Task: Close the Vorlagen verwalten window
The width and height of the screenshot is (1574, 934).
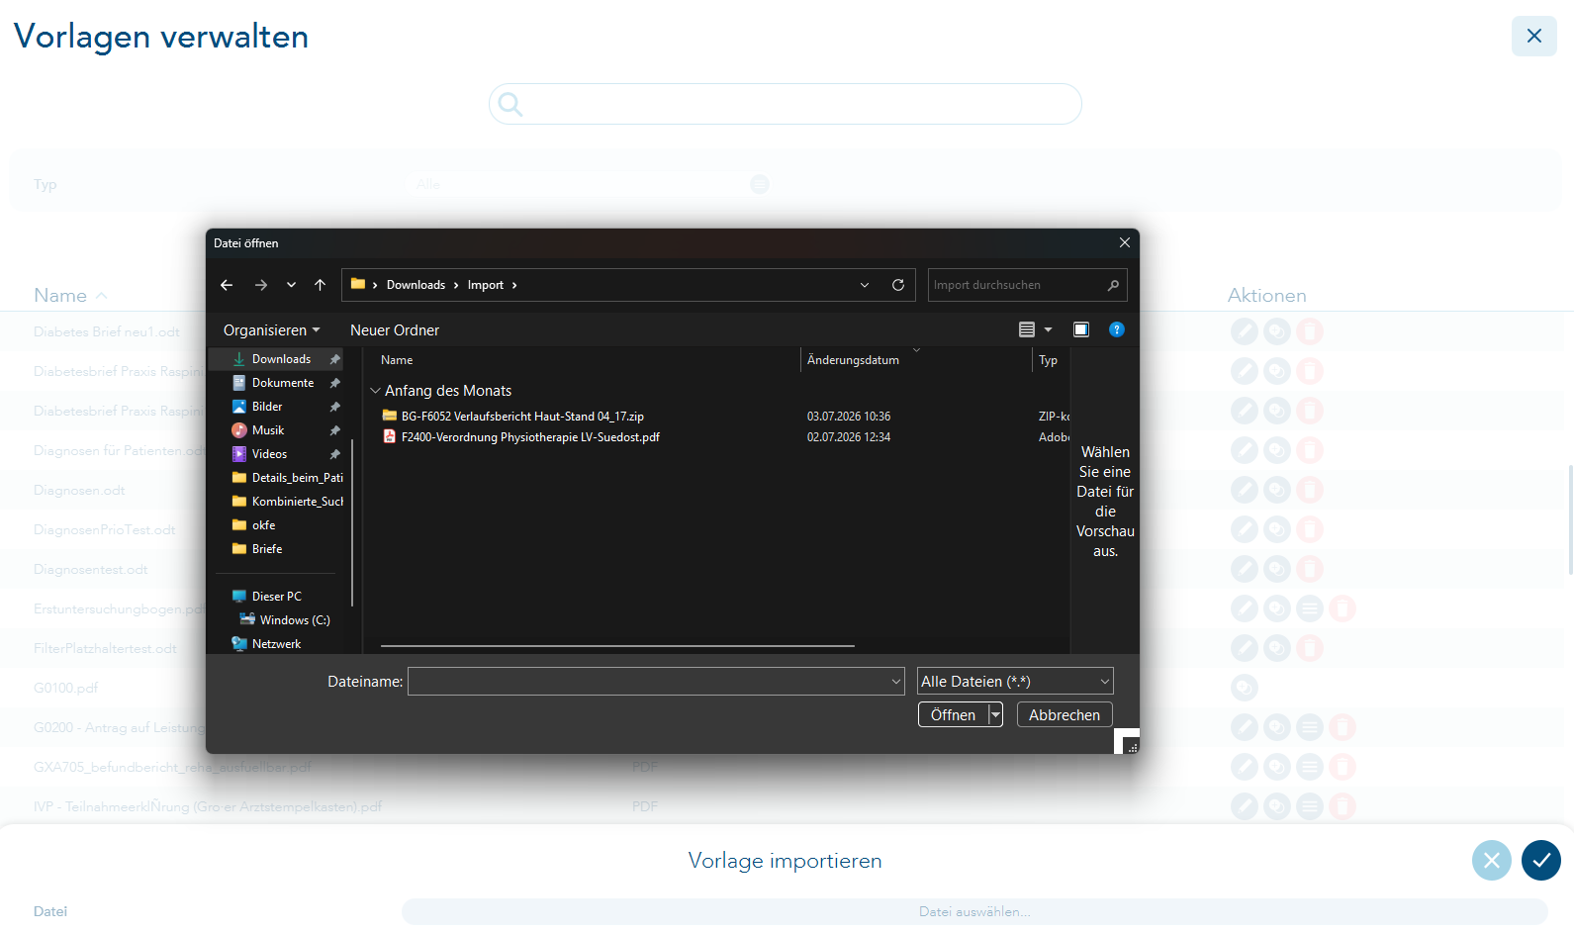Action: click(1534, 36)
